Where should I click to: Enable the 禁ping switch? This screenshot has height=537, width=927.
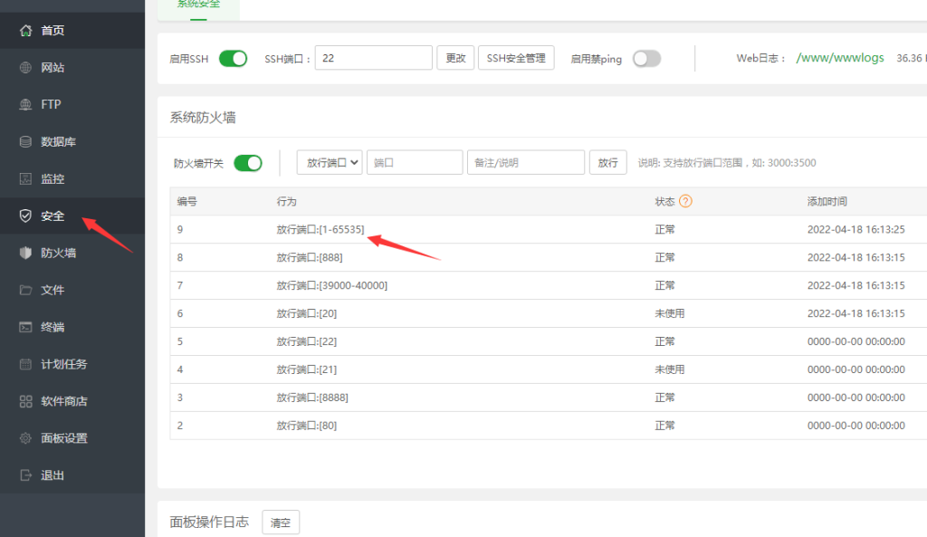pyautogui.click(x=645, y=57)
